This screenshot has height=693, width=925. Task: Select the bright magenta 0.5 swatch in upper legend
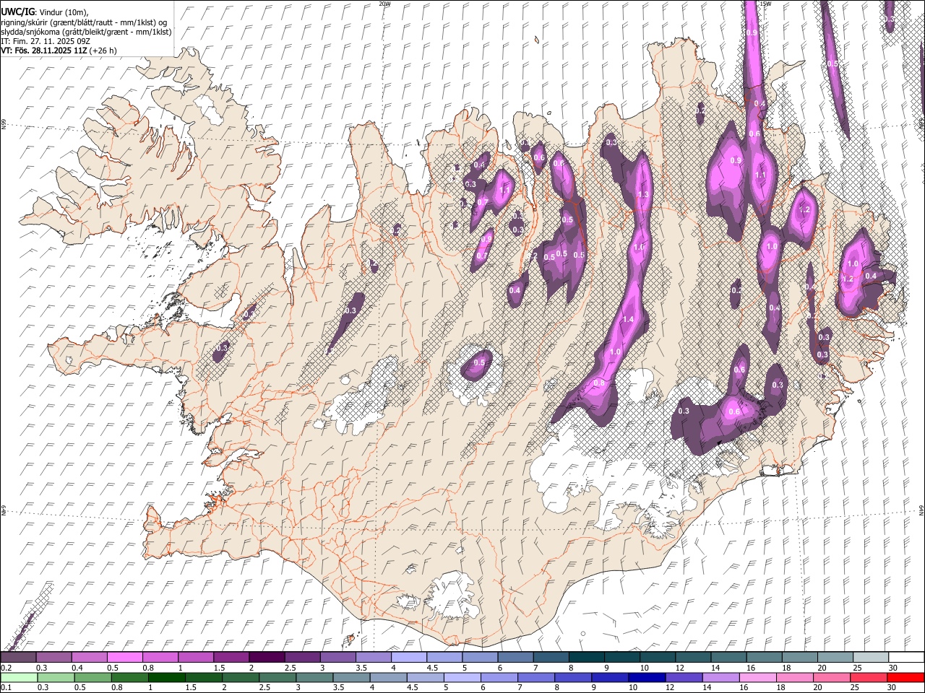pyautogui.click(x=125, y=657)
